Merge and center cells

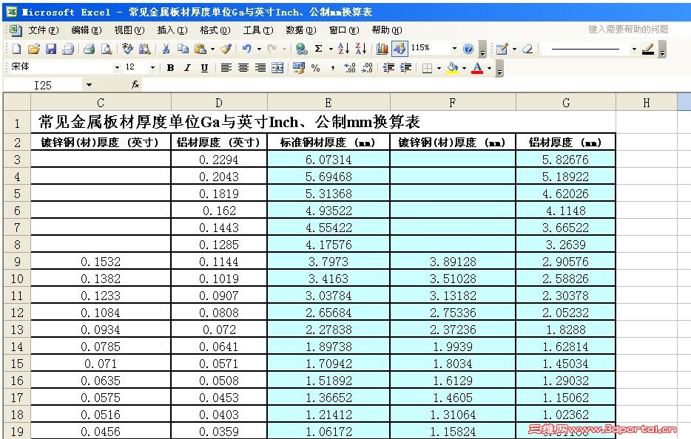tap(277, 68)
